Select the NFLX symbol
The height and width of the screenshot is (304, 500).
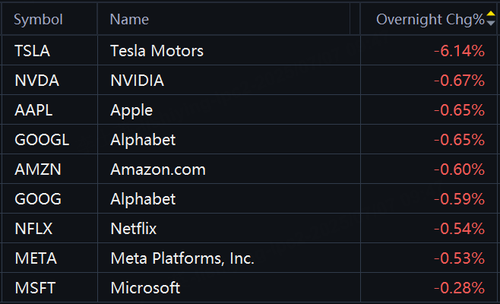[x=33, y=229]
